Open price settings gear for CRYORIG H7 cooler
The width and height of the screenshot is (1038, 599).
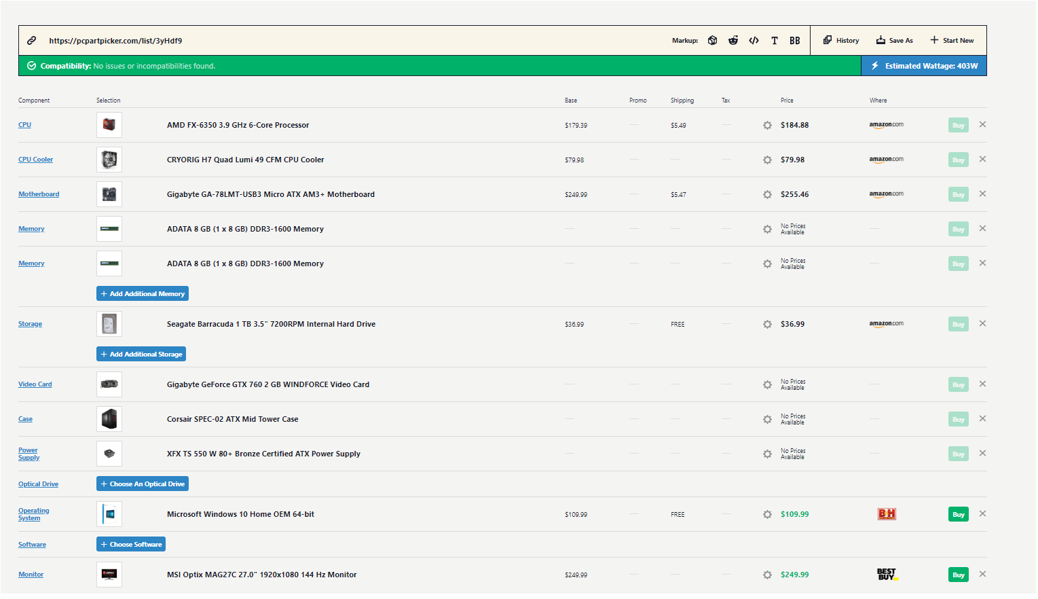click(x=767, y=160)
